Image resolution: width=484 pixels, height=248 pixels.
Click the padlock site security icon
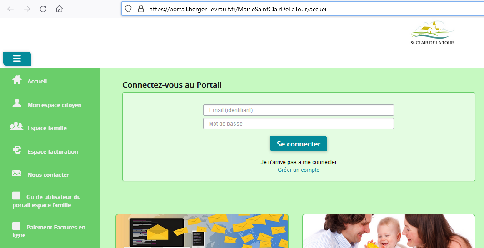click(141, 9)
